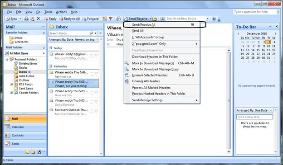Screen dimensions: 283x165
Task: Click the reading pane vertical scrollbar
Action: pyautogui.click(x=229, y=101)
